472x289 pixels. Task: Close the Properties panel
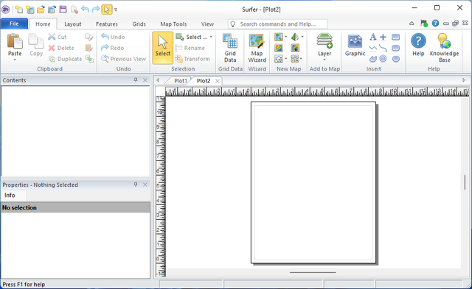pyautogui.click(x=145, y=185)
